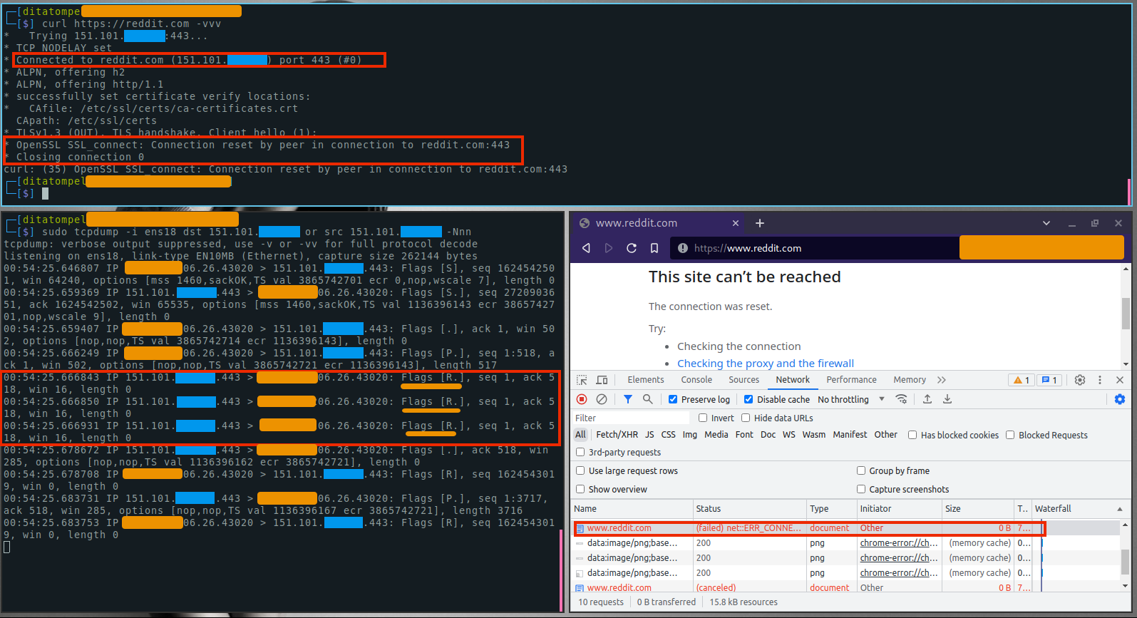Open the No throttling dropdown
The width and height of the screenshot is (1137, 618).
(851, 399)
